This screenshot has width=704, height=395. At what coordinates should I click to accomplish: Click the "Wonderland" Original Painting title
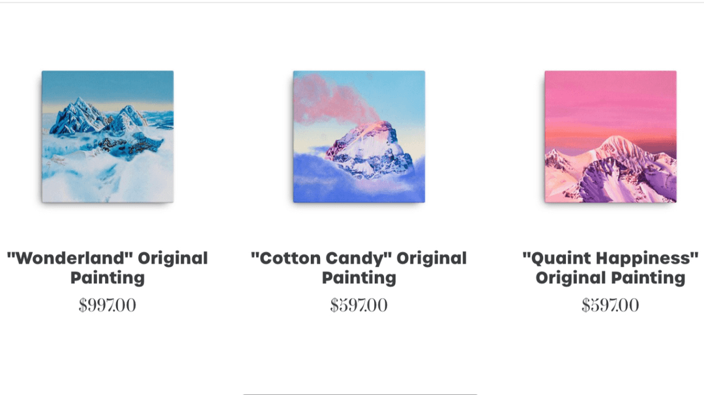[x=108, y=267]
